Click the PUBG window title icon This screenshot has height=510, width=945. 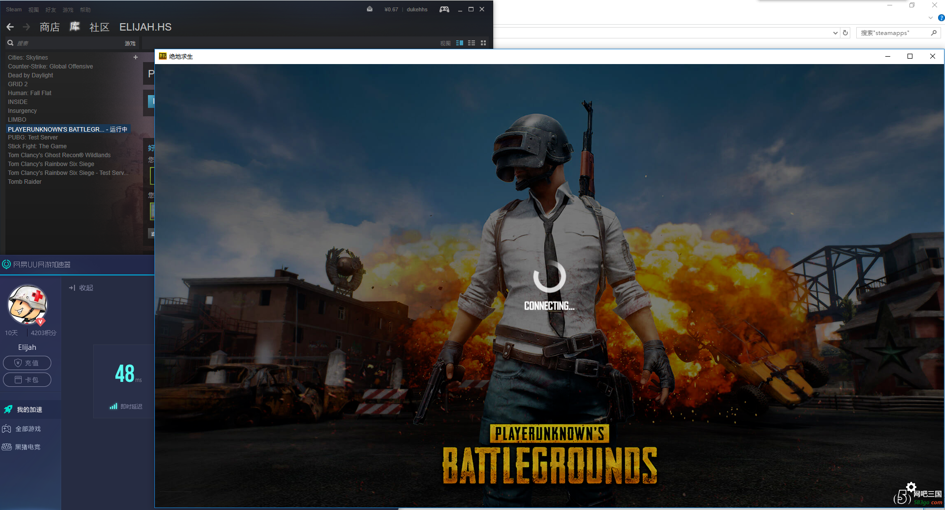[162, 56]
